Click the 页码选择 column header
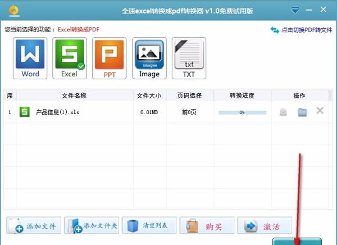Screen dimensions: 337x245 click(190, 96)
